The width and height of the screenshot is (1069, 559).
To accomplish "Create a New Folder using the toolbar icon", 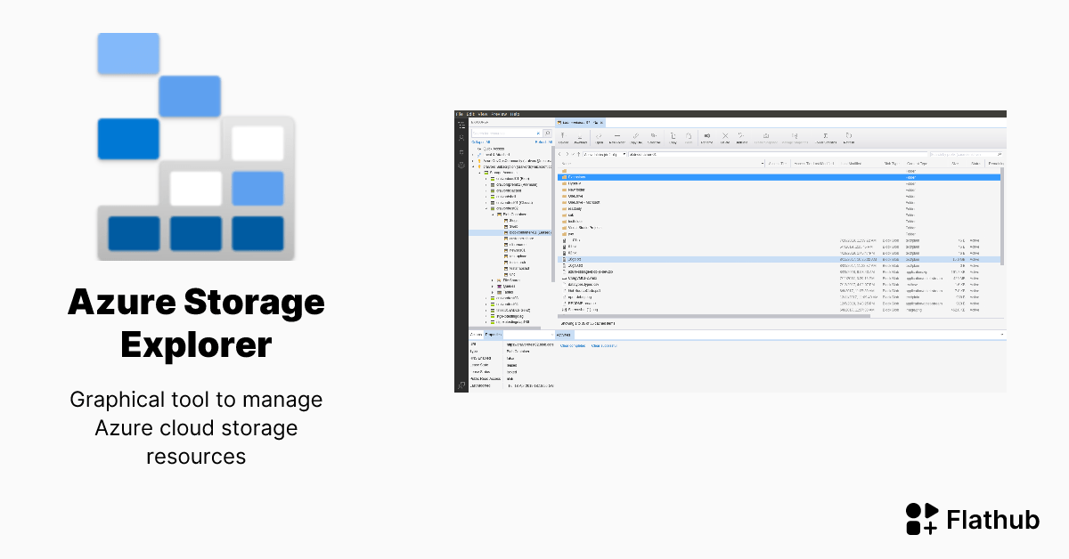I will pos(616,138).
